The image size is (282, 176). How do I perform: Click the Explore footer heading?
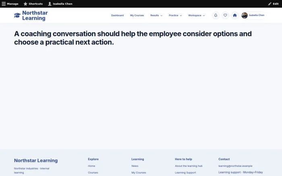pyautogui.click(x=93, y=159)
